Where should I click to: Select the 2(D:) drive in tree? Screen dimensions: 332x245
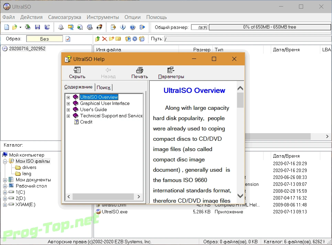[20, 199]
